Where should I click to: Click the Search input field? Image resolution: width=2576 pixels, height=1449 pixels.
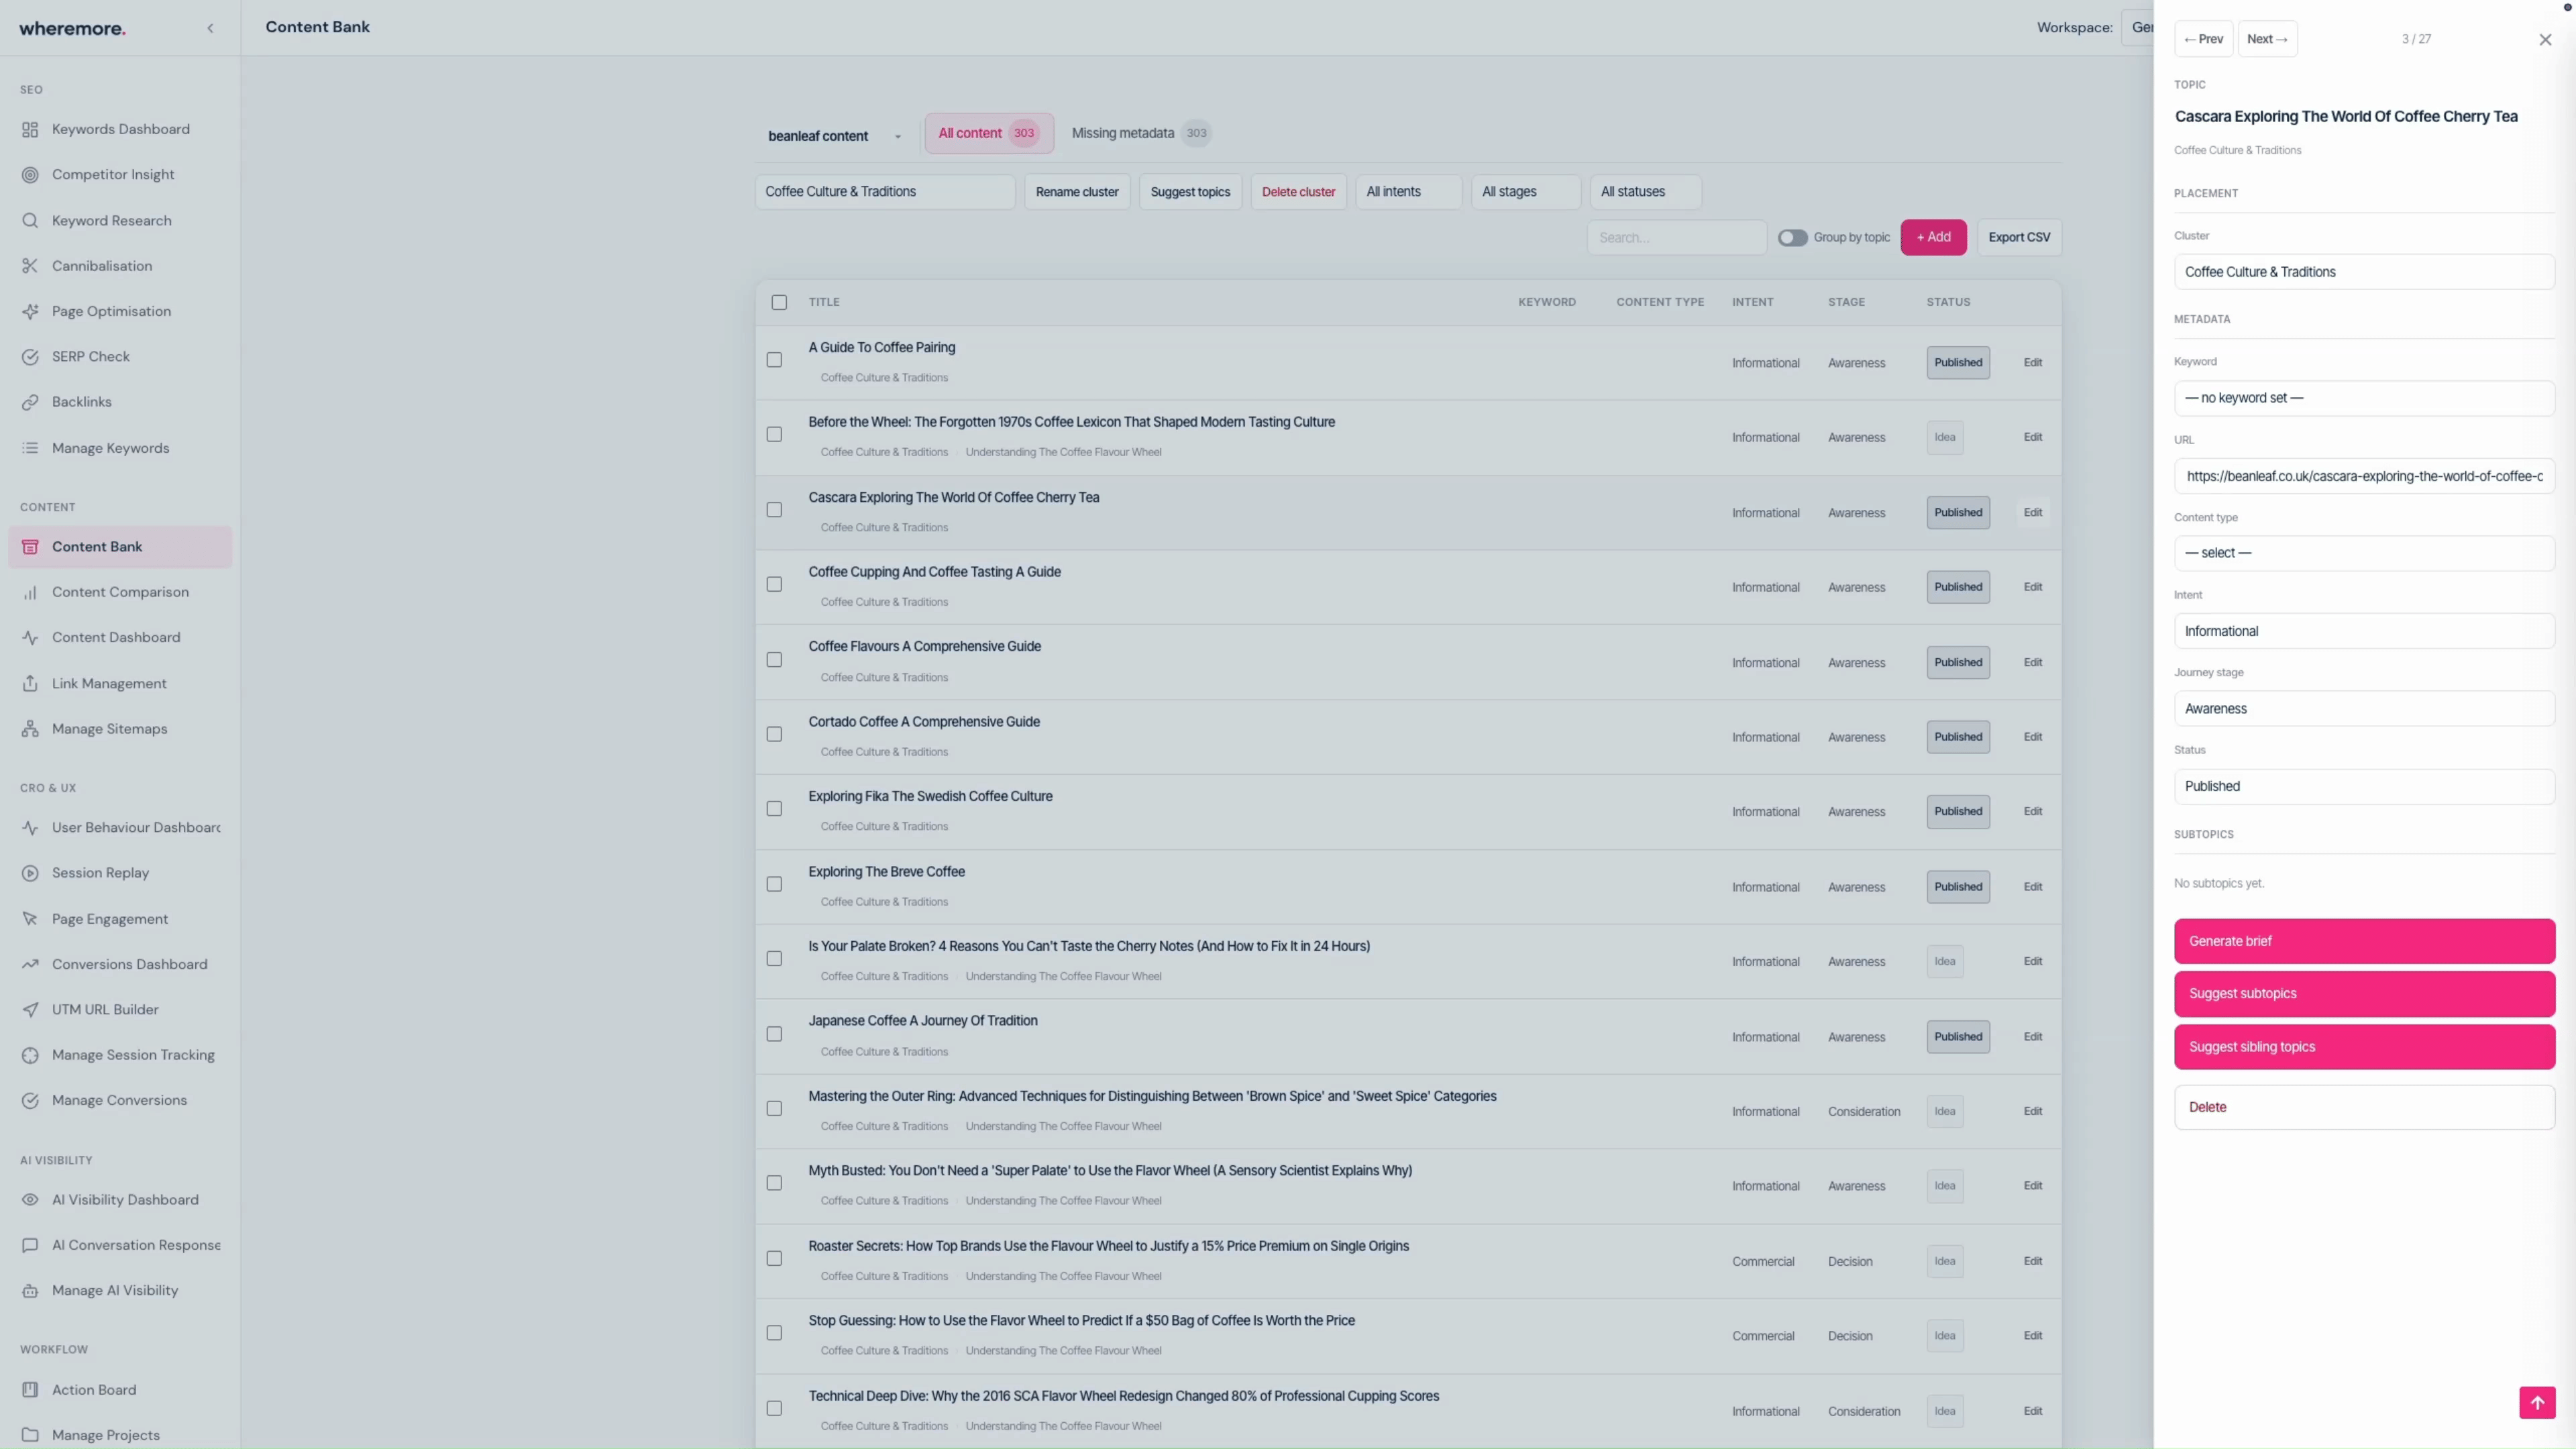click(1677, 237)
